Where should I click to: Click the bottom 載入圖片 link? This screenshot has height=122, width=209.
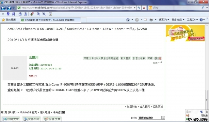coord(145,107)
